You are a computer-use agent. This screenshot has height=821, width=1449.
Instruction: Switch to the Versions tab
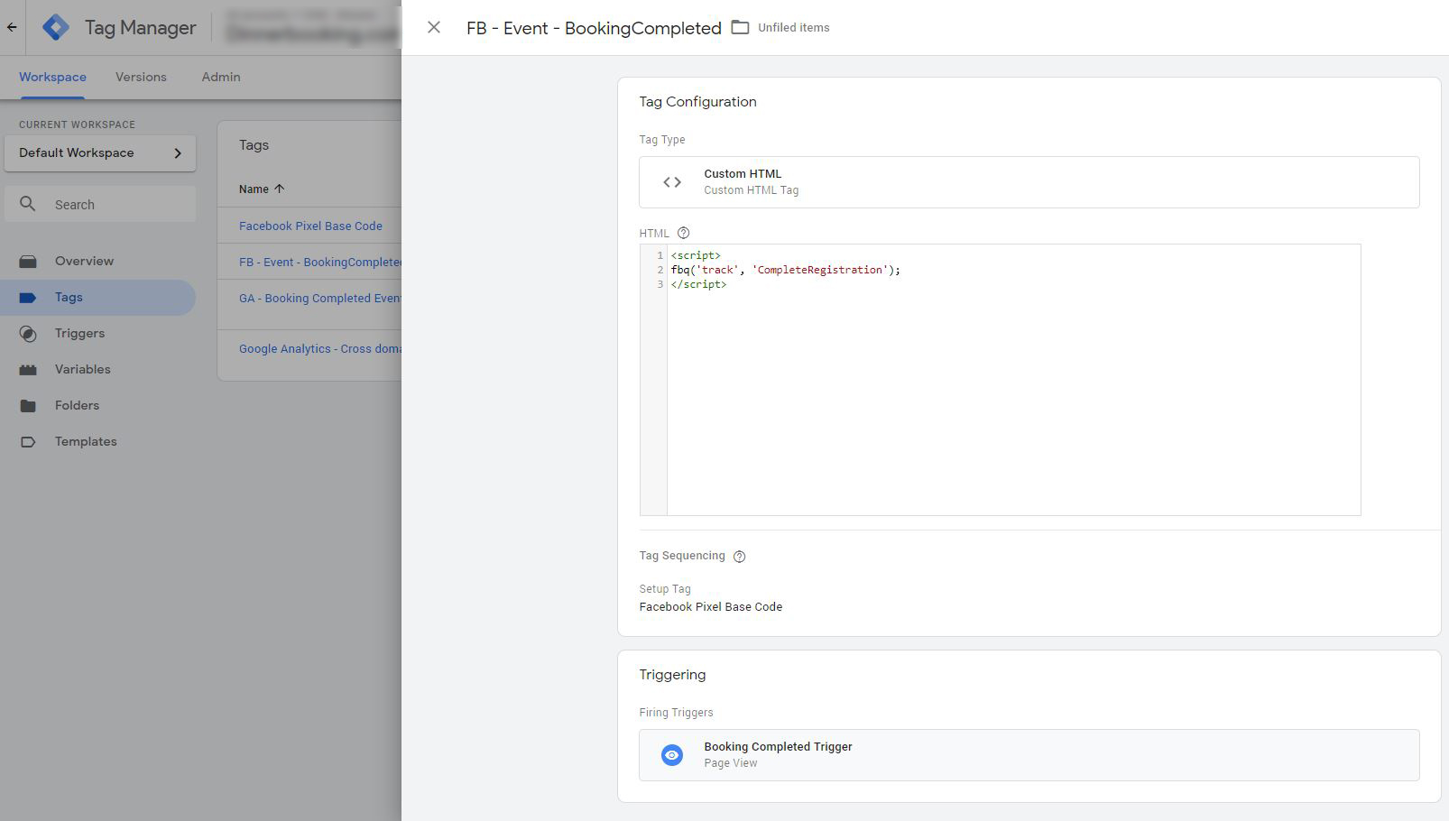141,77
